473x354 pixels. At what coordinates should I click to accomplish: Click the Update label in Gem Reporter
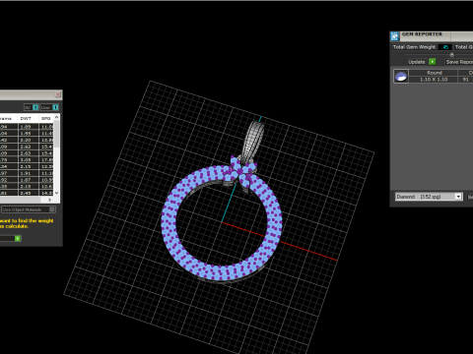click(x=417, y=62)
